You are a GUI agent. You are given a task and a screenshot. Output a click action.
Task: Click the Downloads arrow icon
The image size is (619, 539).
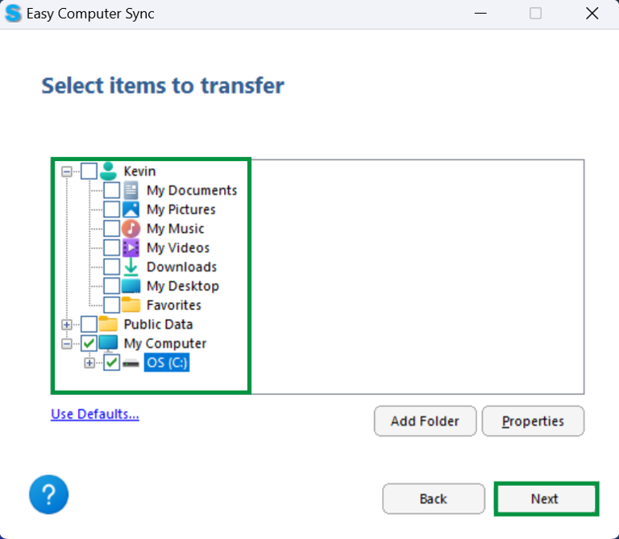131,267
